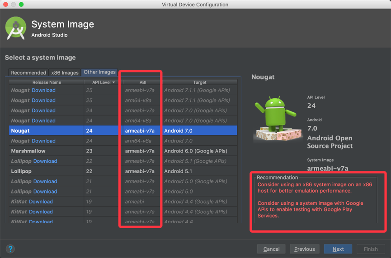The width and height of the screenshot is (391, 258).
Task: Click the disabled Finish button
Action: tap(371, 249)
